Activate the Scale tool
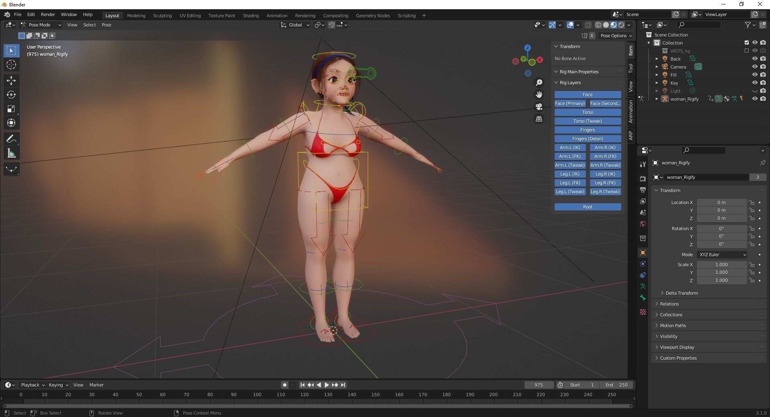 pyautogui.click(x=11, y=109)
